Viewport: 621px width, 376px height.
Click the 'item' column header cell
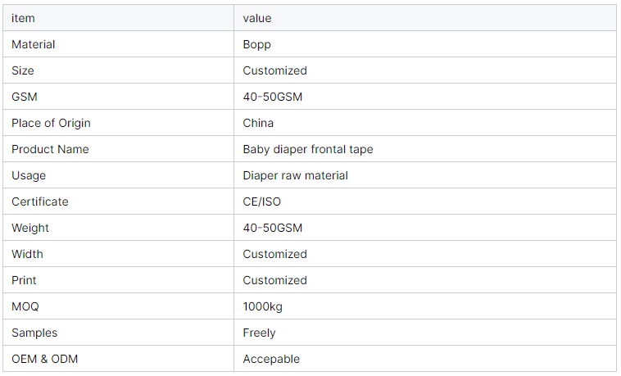click(23, 18)
